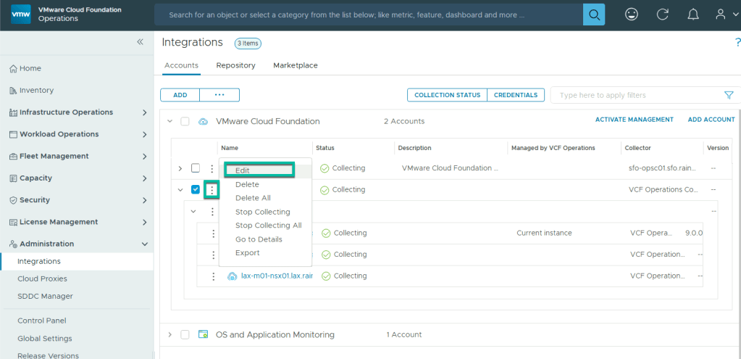Open the notifications bell
Viewport: 741px width, 359px height.
click(x=693, y=15)
